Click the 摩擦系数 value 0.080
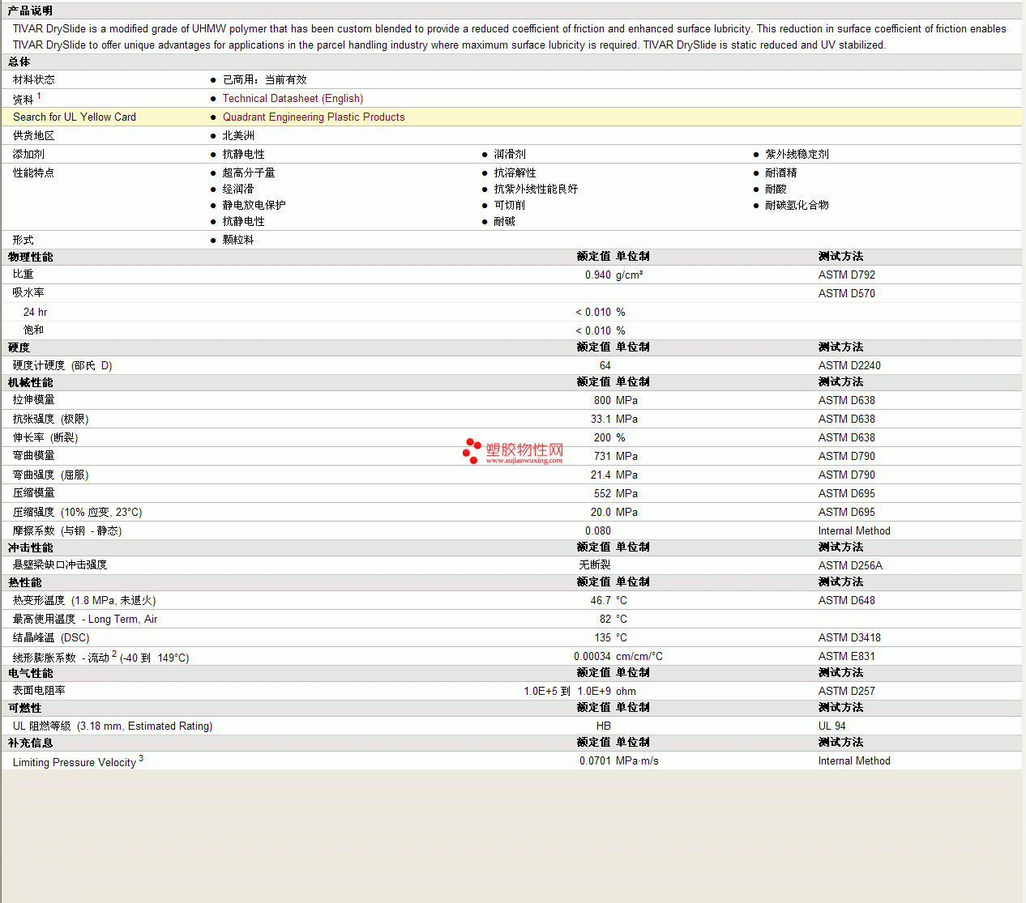This screenshot has height=903, width=1026. (x=598, y=530)
